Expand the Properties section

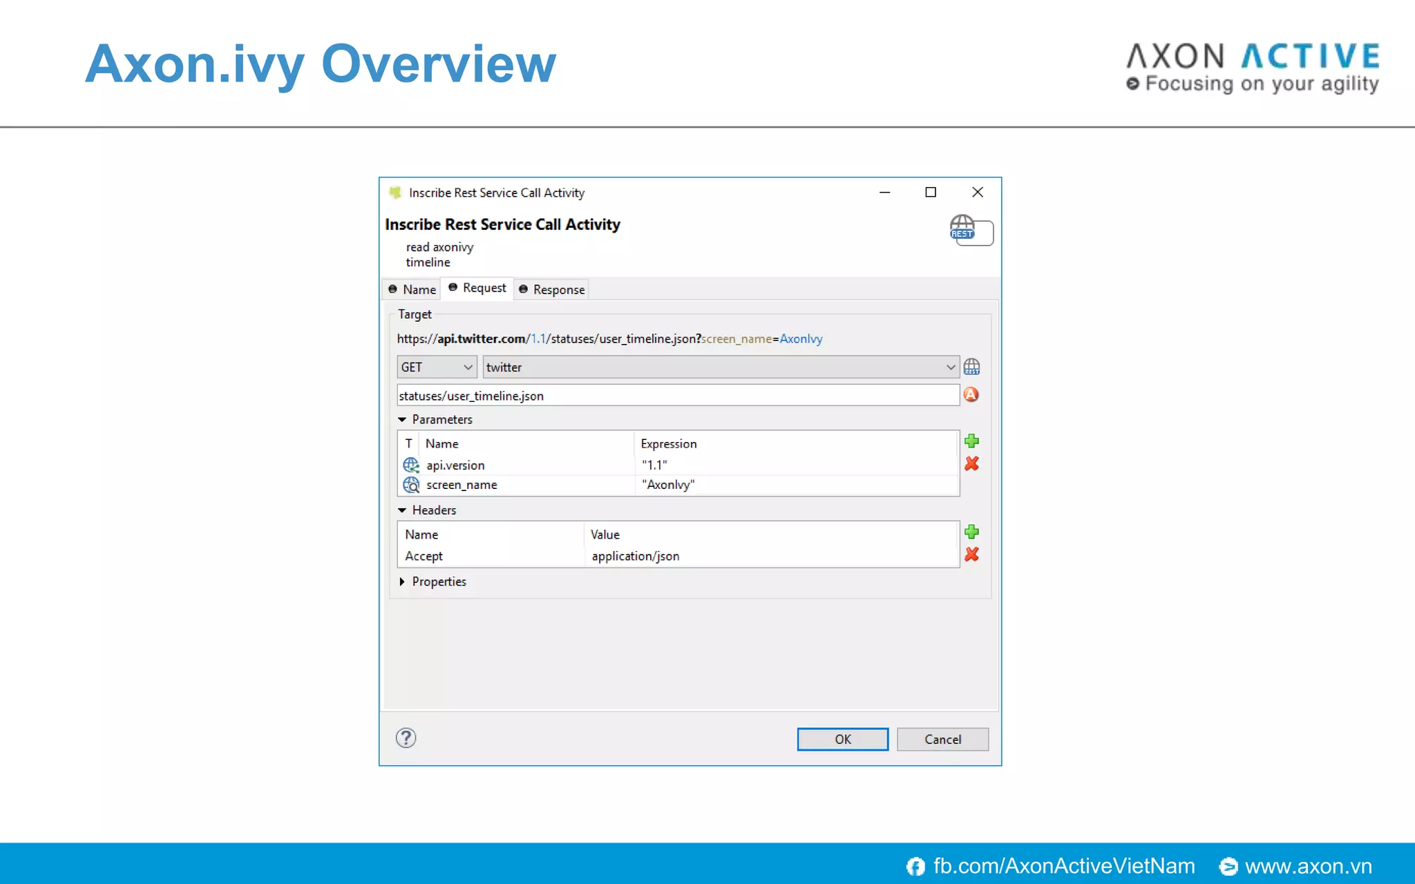click(x=402, y=582)
